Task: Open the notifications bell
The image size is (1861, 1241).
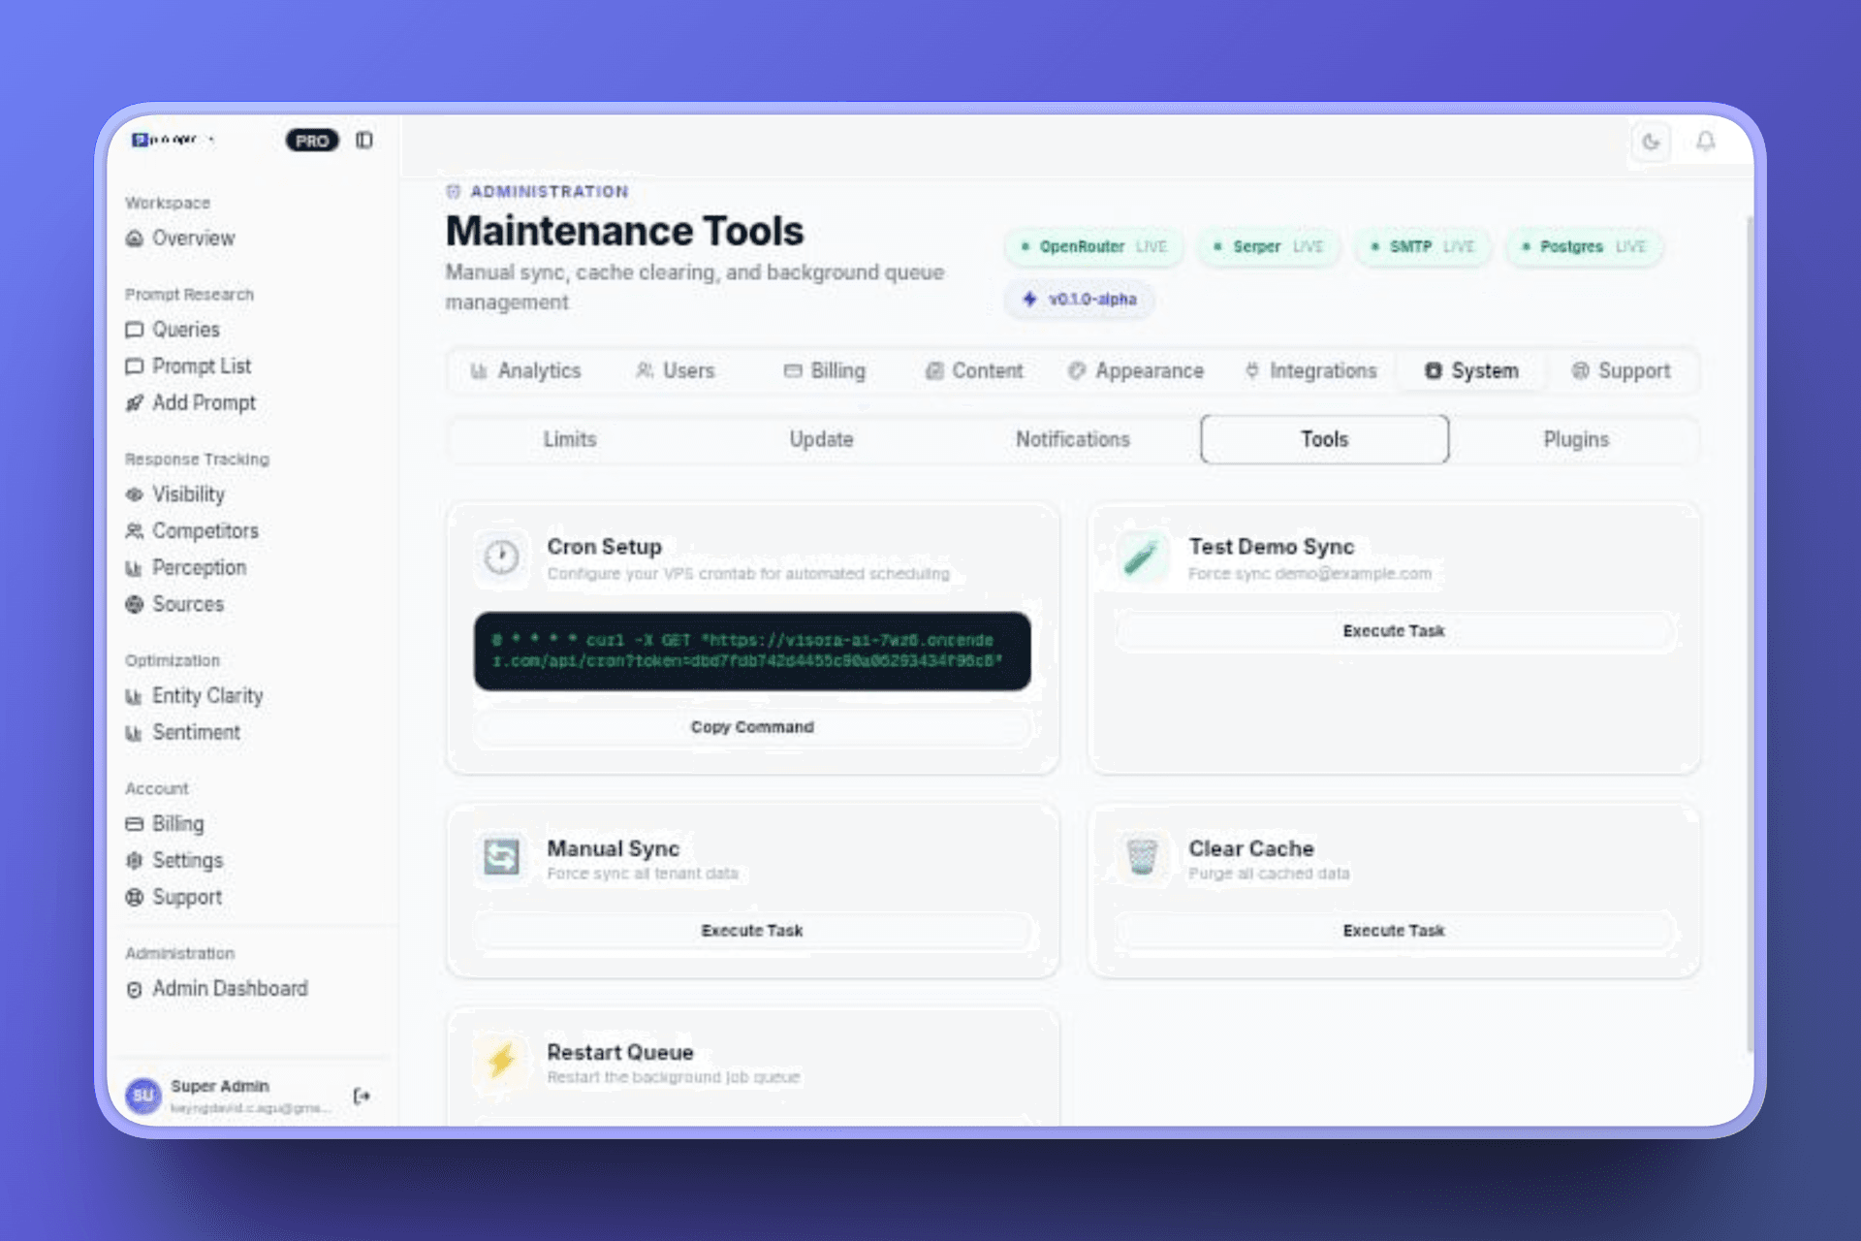Action: coord(1706,143)
